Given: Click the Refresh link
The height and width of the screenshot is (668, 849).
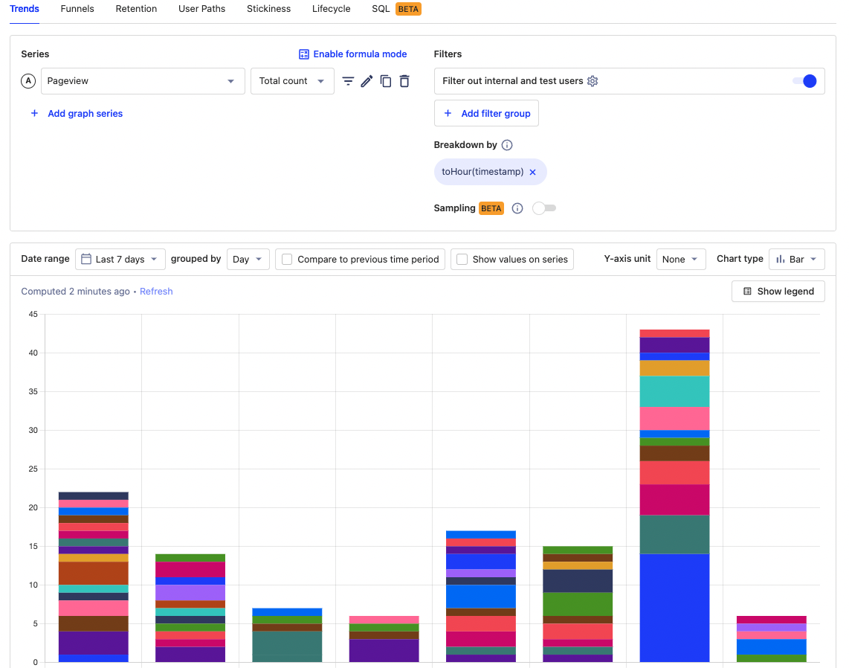Looking at the screenshot, I should 156,292.
